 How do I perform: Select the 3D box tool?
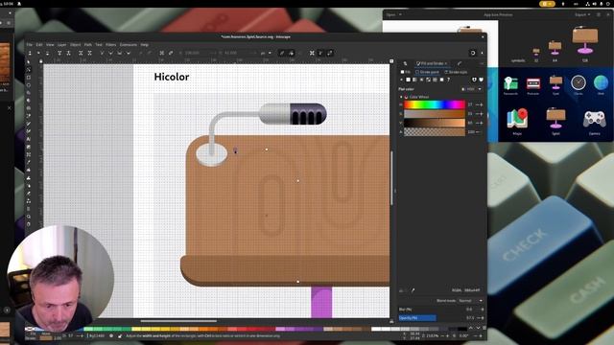coord(29,100)
